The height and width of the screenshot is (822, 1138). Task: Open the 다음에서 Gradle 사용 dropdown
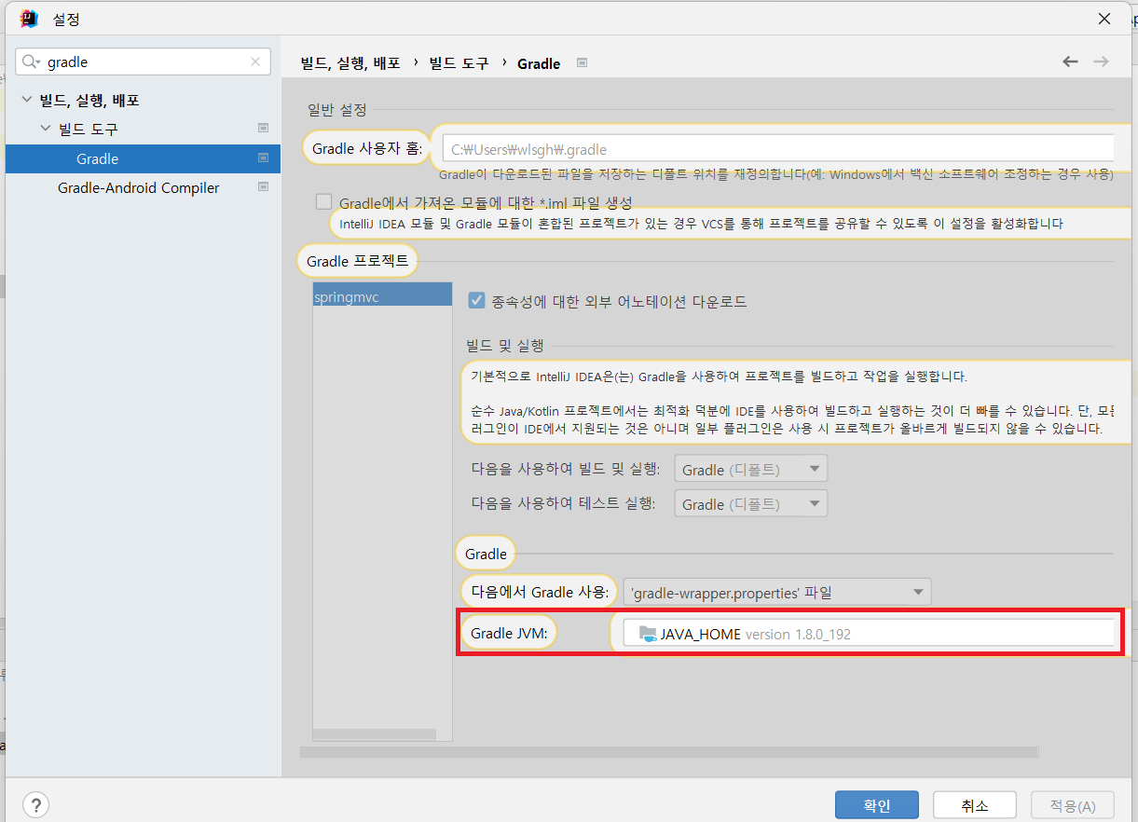pos(777,592)
